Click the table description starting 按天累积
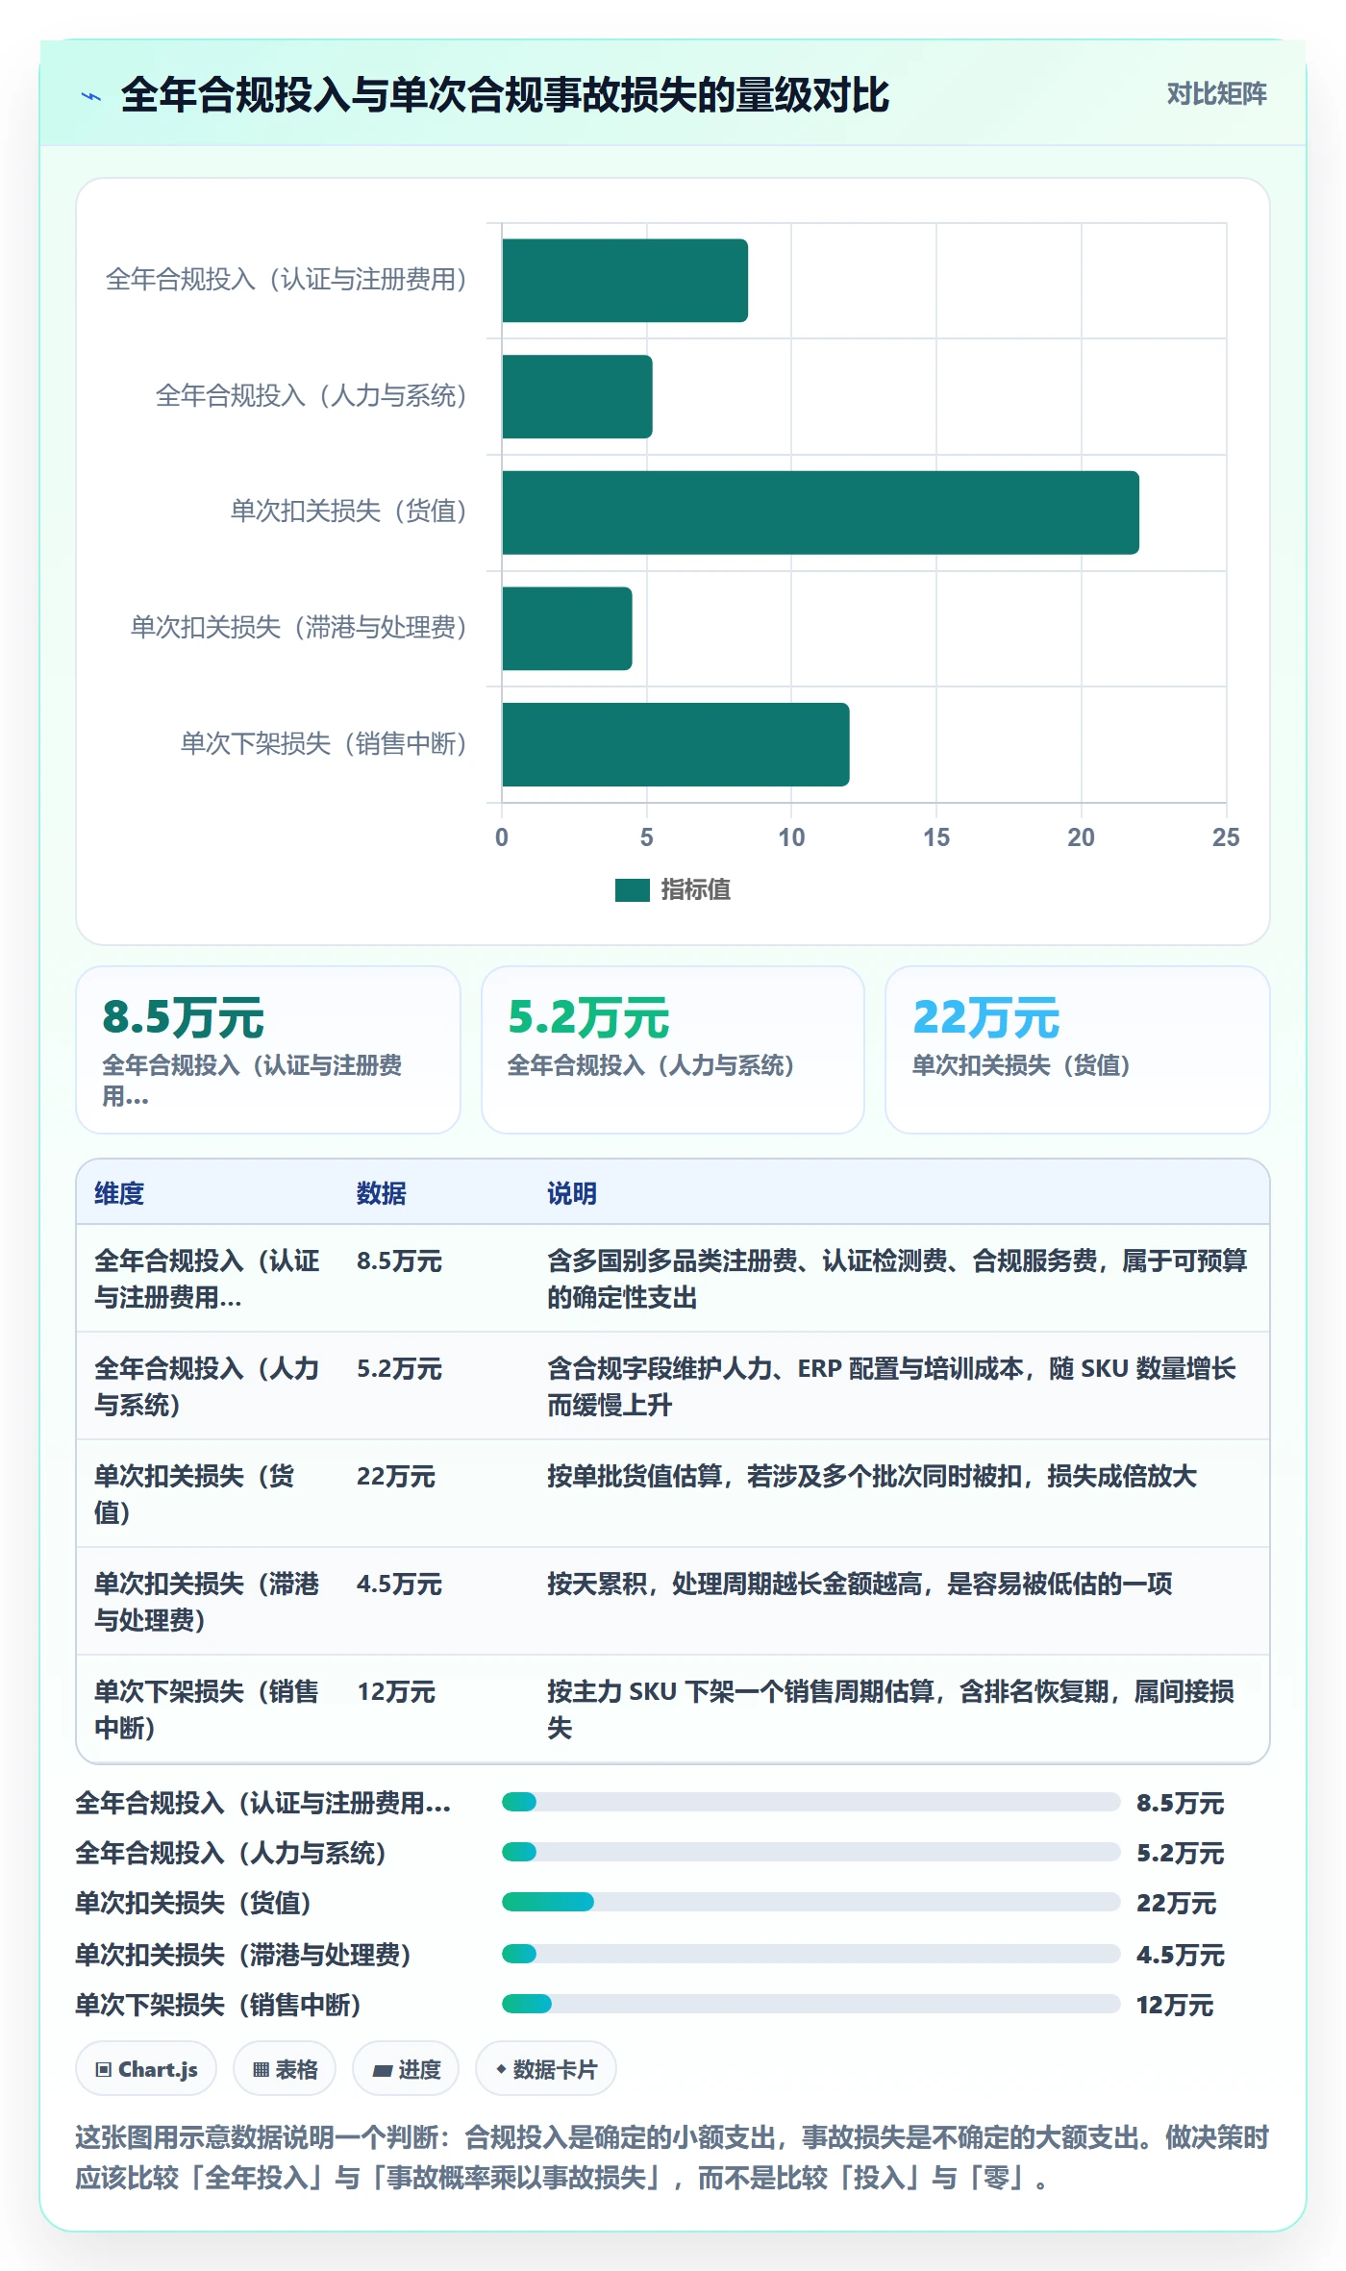The height and width of the screenshot is (2271, 1346). [x=860, y=1584]
